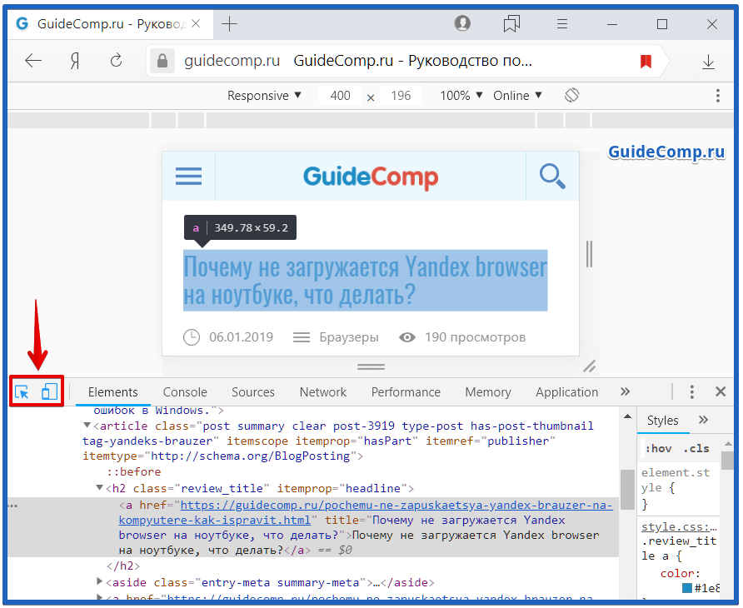Switch to Console tab

185,392
